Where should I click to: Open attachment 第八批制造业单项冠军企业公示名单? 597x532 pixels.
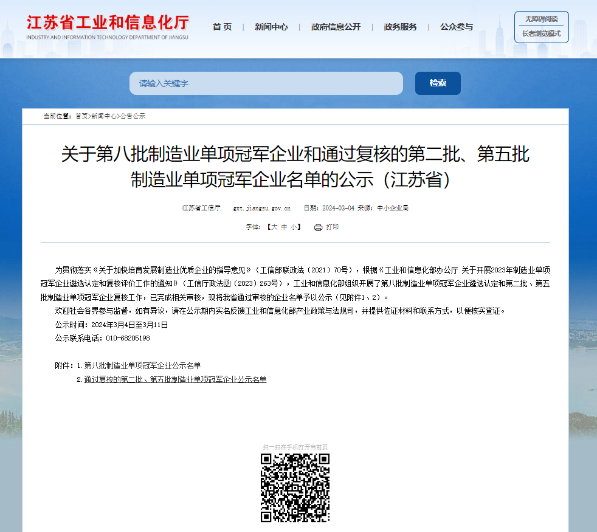coord(142,365)
